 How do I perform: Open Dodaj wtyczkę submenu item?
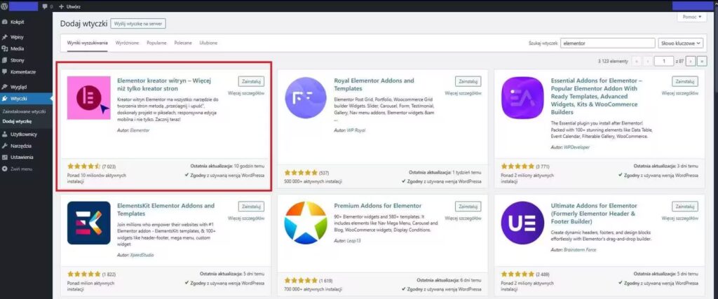pyautogui.click(x=18, y=122)
